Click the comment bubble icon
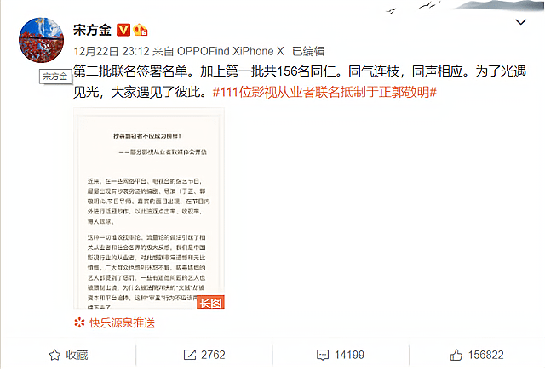This screenshot has height=370, width=545. pos(323,355)
